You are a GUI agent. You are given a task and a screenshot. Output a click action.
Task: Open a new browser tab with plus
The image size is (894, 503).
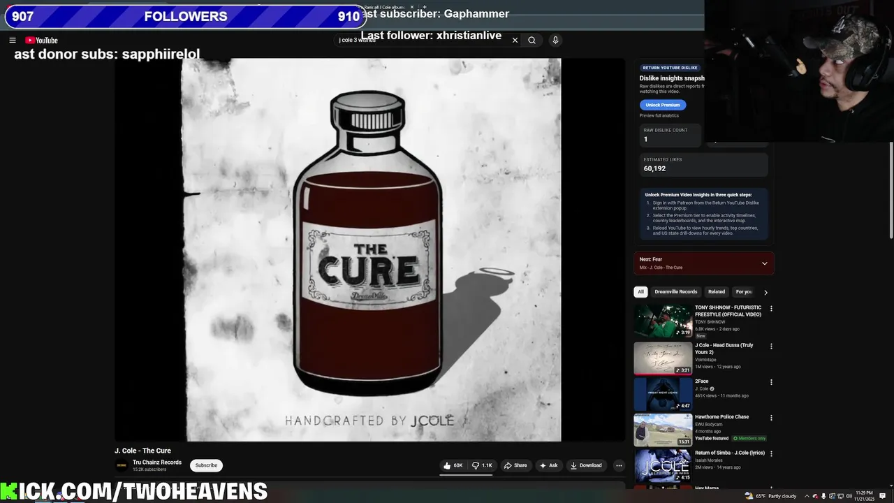(x=425, y=7)
